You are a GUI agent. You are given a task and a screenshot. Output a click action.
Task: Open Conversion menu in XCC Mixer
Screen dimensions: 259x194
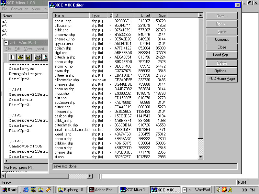coord(20,9)
